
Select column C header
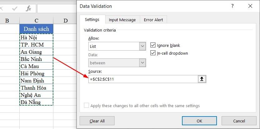click(37, 21)
